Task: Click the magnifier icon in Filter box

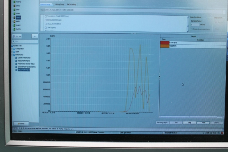Action: click(14, 41)
